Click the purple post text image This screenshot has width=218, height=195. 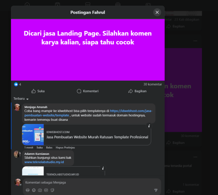[x=88, y=50]
